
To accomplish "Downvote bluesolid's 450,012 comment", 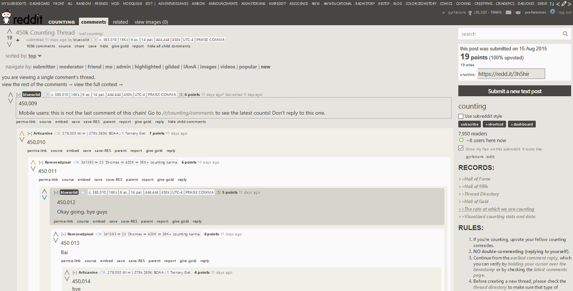I will pos(44,197).
